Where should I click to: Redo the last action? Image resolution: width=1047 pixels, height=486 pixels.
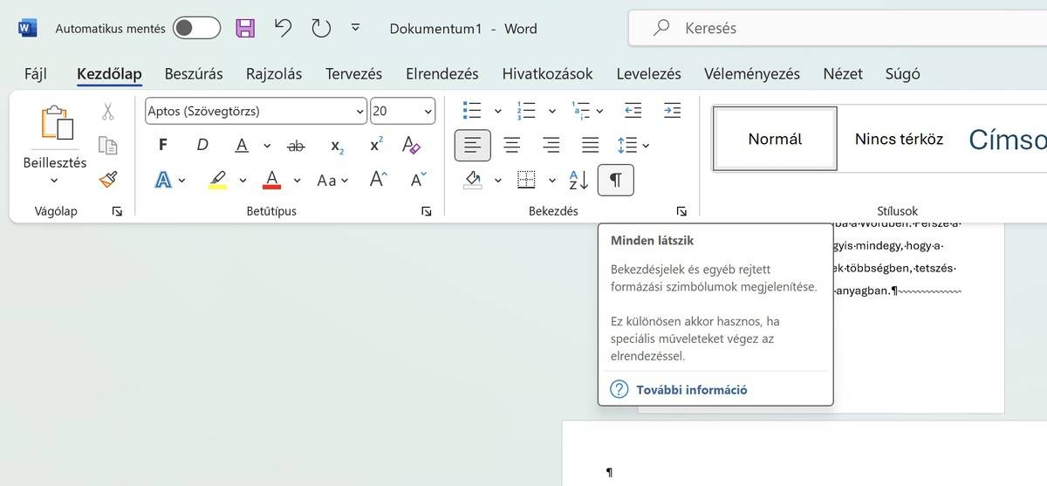(x=321, y=28)
